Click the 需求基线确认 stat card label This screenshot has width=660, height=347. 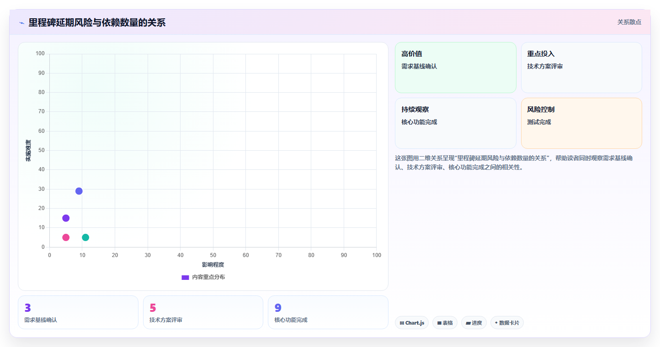(41, 320)
